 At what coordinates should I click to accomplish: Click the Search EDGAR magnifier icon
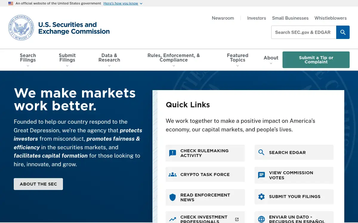(x=261, y=153)
